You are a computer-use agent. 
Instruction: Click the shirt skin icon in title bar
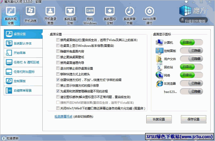(186, 2)
